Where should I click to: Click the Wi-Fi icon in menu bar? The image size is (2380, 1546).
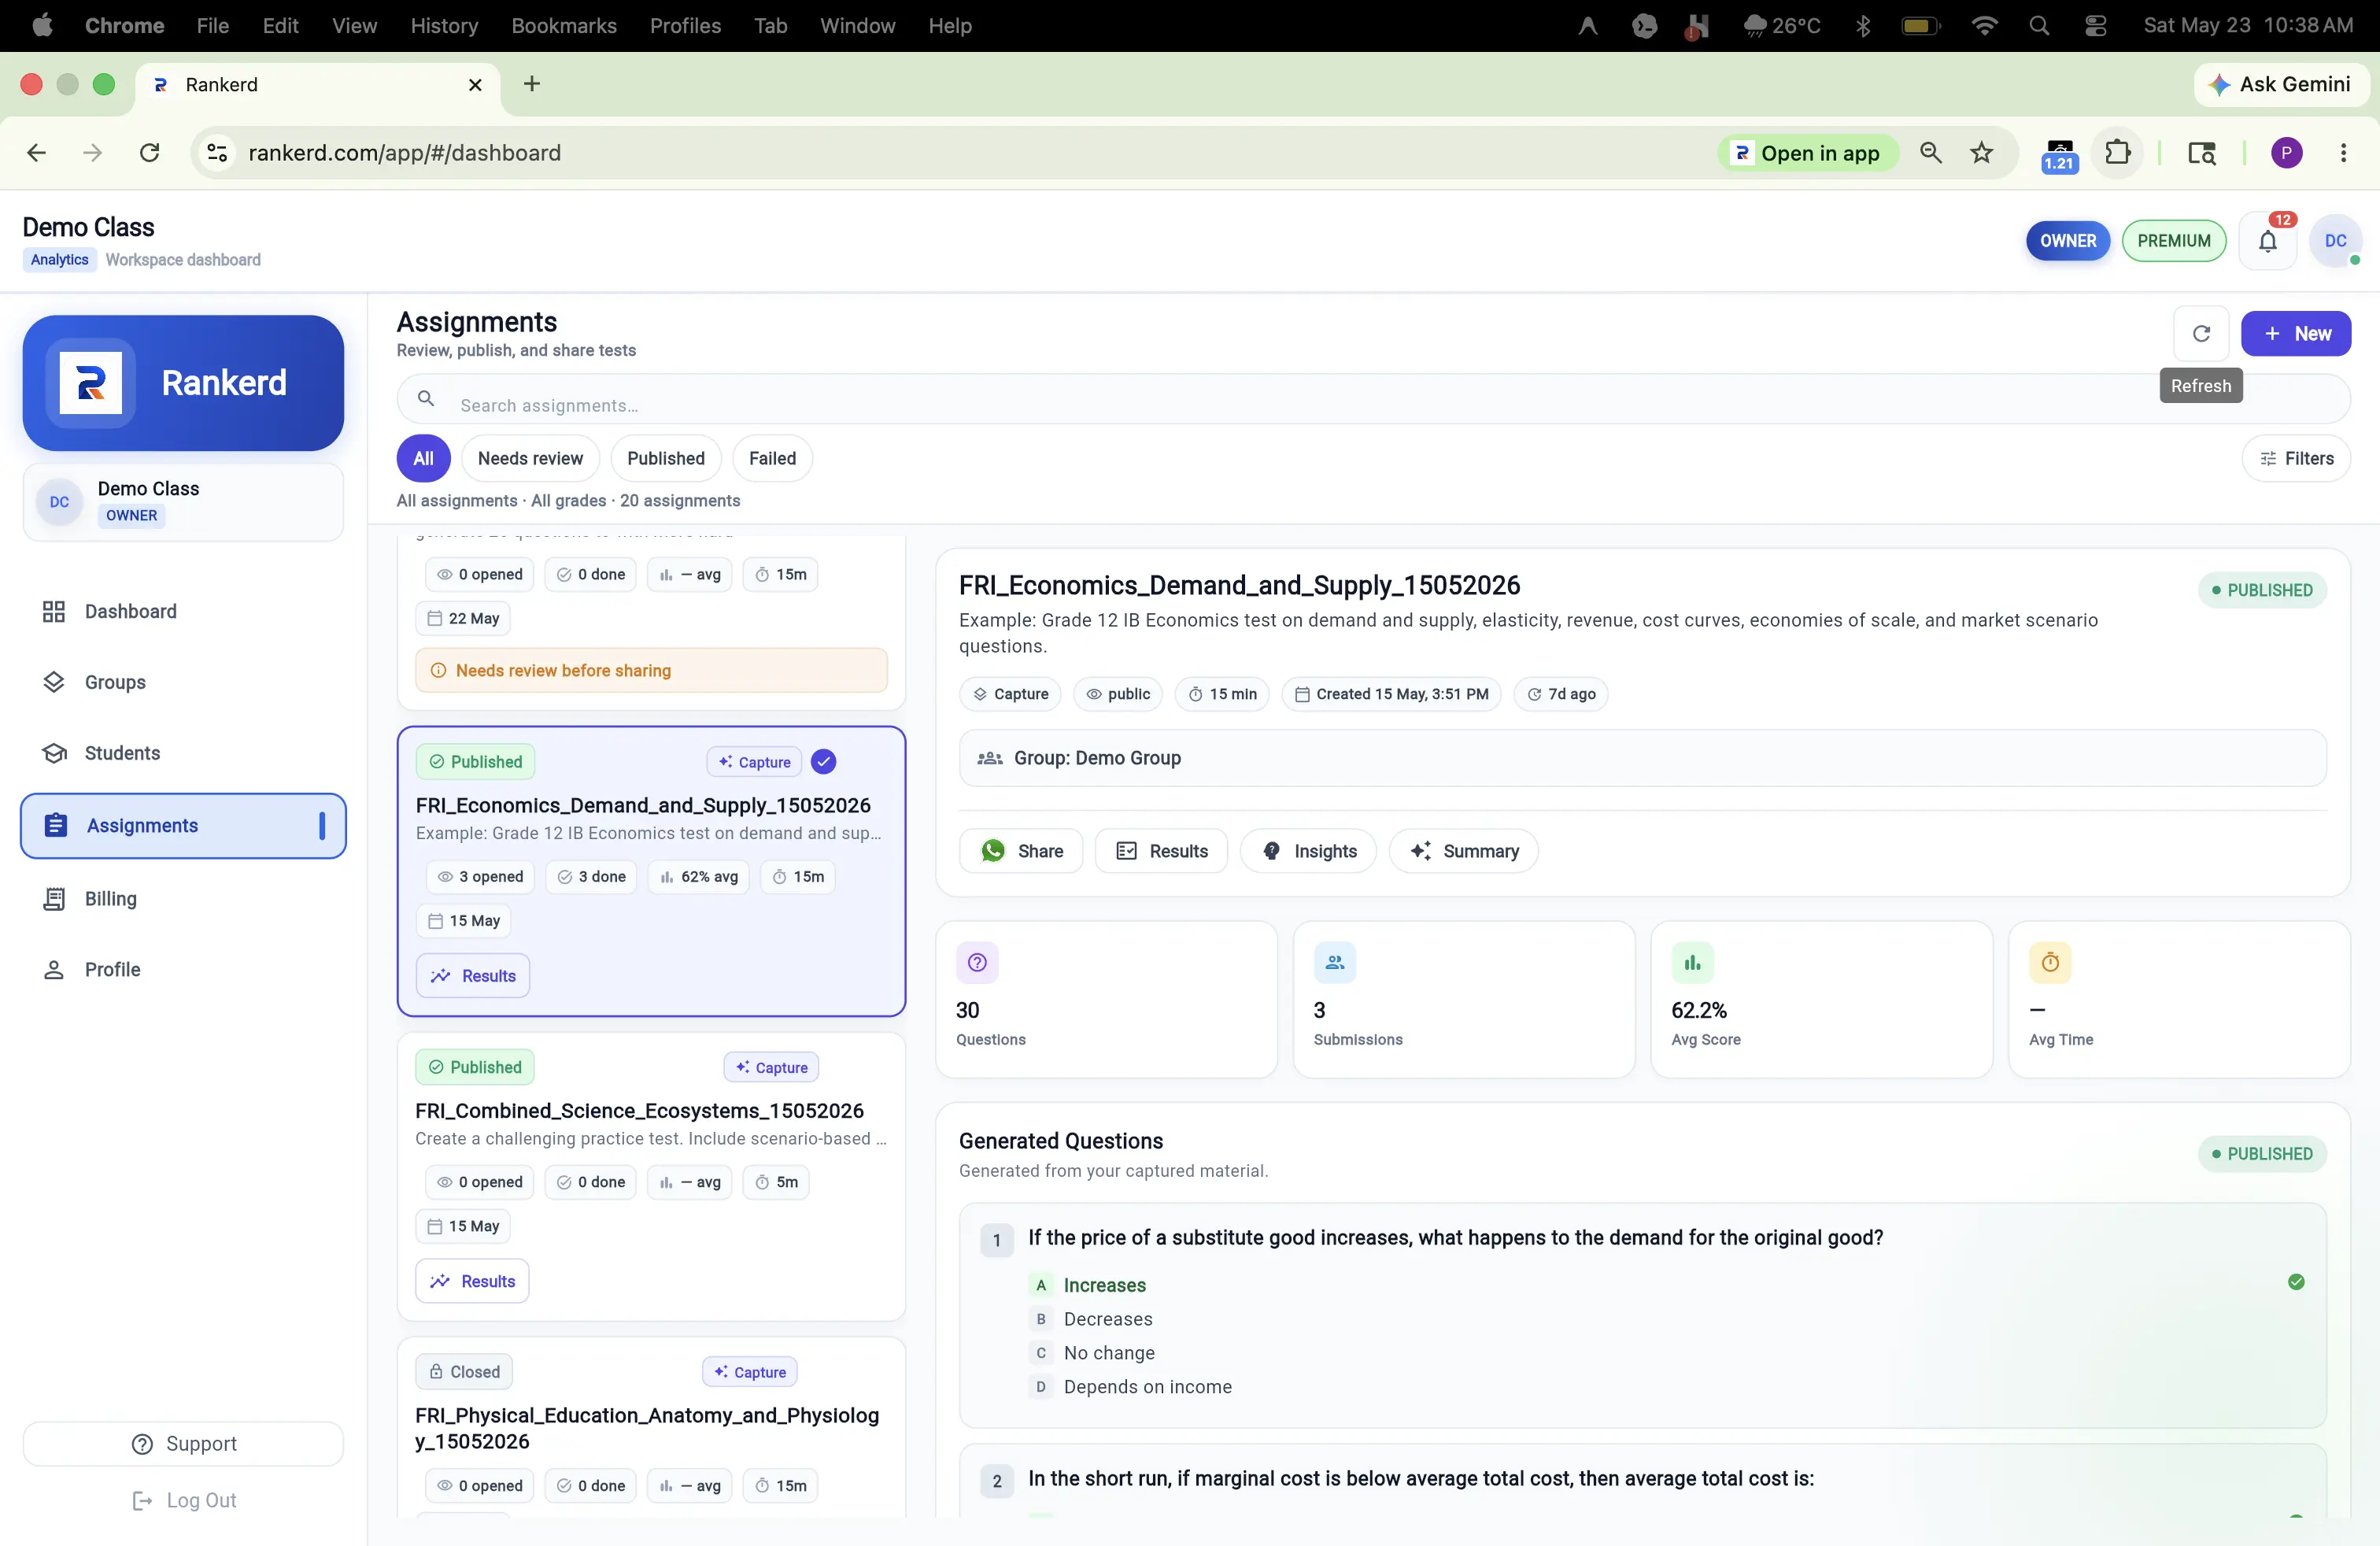[x=1984, y=26]
